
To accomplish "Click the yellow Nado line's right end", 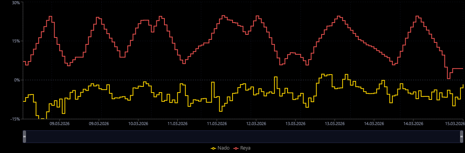I will (x=463, y=85).
